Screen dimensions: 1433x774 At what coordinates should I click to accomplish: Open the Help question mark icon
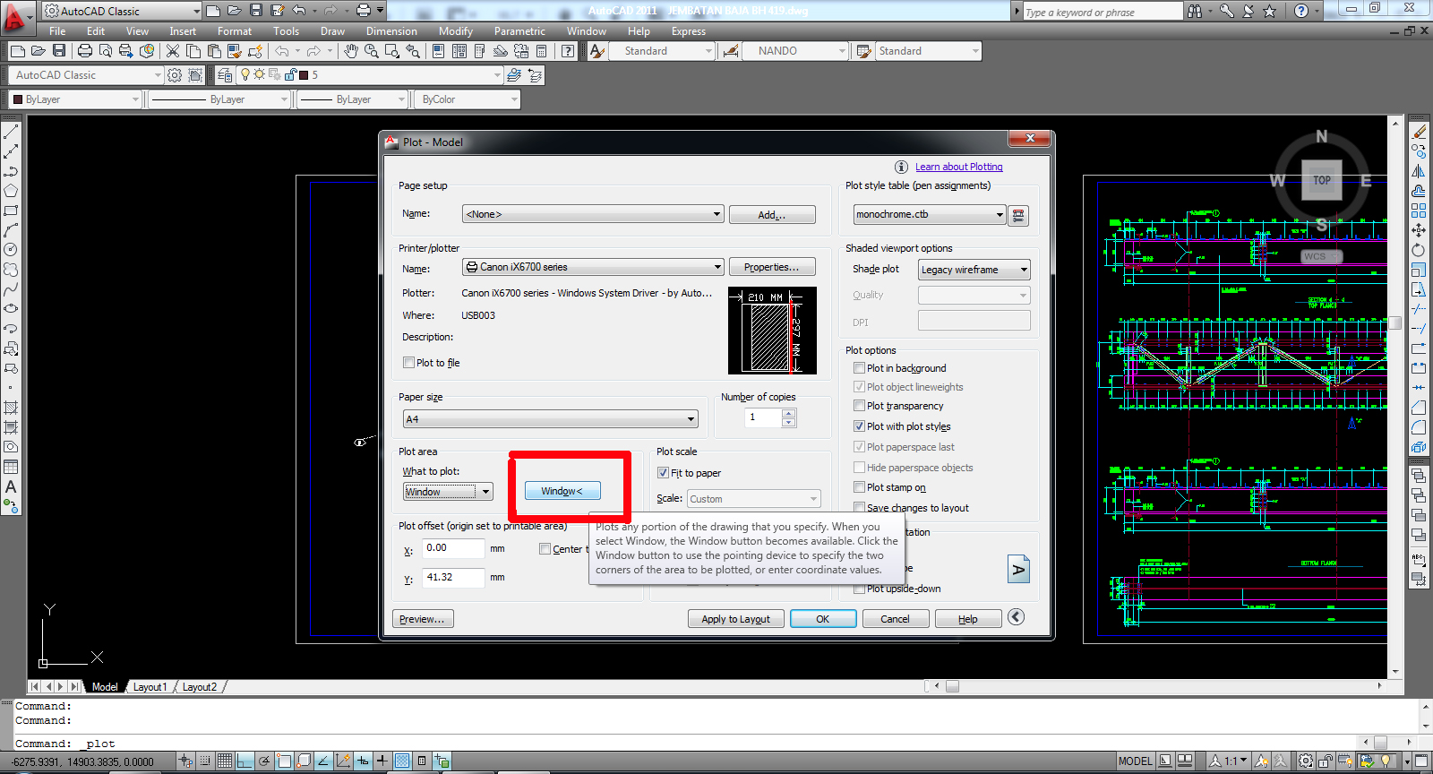[x=568, y=51]
